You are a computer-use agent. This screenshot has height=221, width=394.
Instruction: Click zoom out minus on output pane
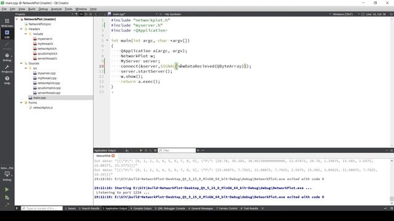click(203, 150)
